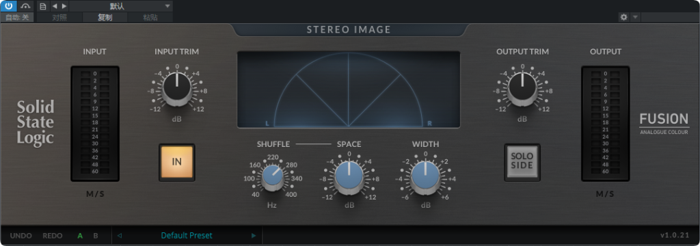Select preset slot B
The width and height of the screenshot is (700, 246).
[96, 236]
